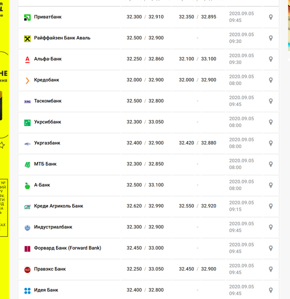Select the А-Банк name link
Image resolution: width=290 pixels, height=299 pixels.
tap(42, 185)
